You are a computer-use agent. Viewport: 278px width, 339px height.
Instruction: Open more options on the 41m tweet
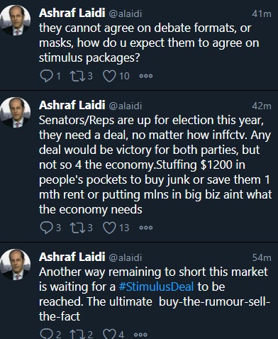pos(146,76)
